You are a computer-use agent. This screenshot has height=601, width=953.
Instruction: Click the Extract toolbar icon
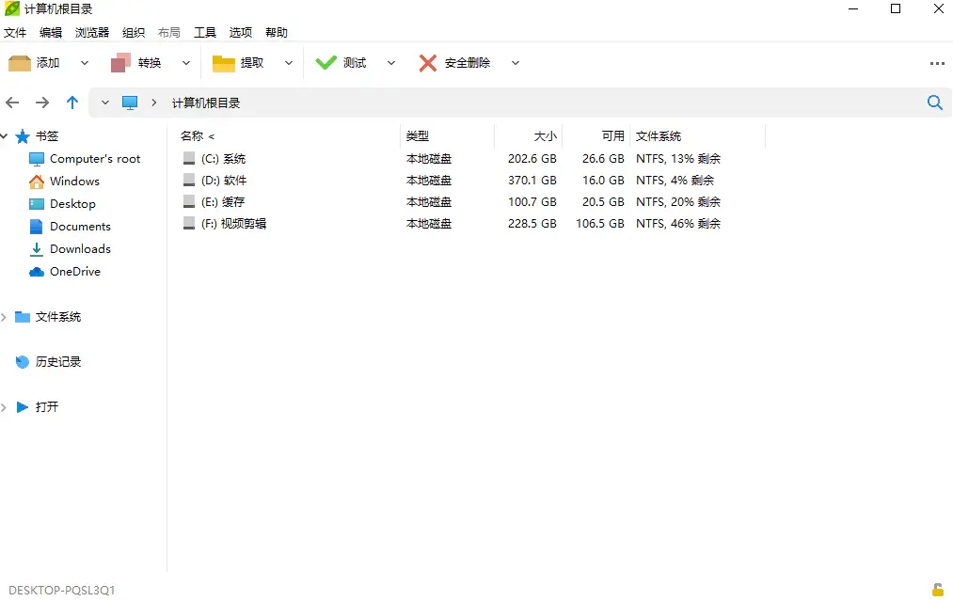224,63
